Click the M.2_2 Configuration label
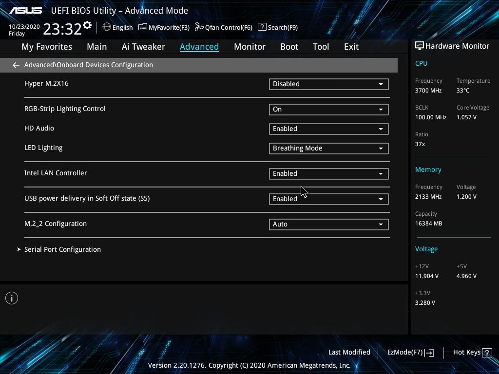499x374 pixels. tap(56, 224)
